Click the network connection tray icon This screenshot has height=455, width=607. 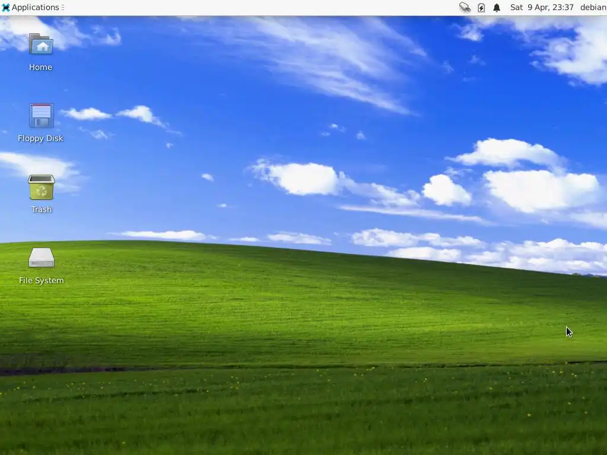465,7
